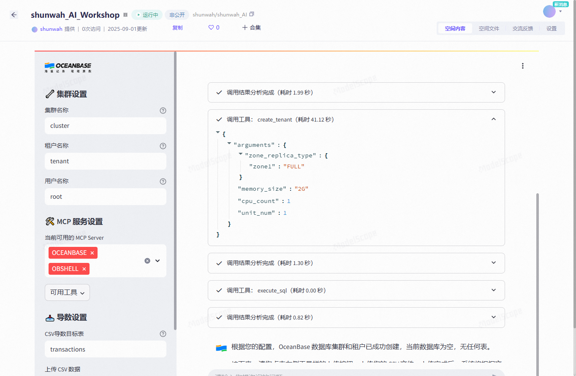Click the shunwah/shunwah_AI path text
The height and width of the screenshot is (376, 576).
click(x=220, y=15)
